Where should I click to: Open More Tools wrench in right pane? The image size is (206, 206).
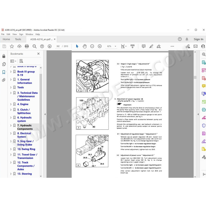click(x=204, y=157)
